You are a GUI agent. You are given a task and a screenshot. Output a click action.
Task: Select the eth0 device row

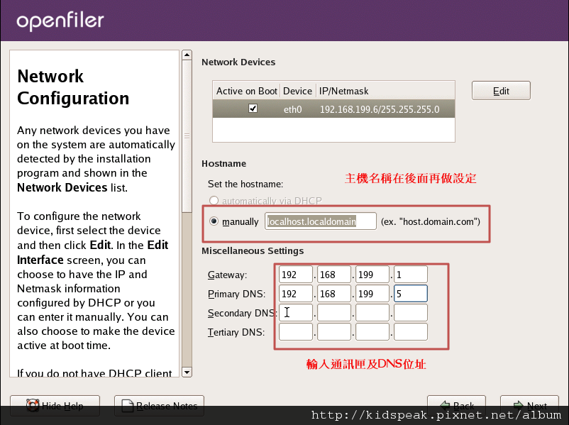click(333, 109)
